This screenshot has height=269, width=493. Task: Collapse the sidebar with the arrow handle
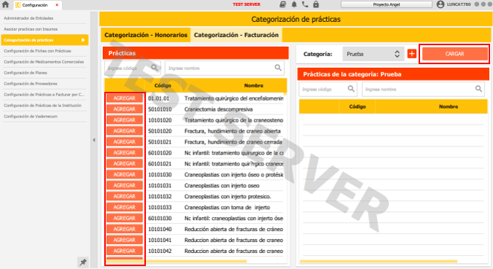(94, 140)
